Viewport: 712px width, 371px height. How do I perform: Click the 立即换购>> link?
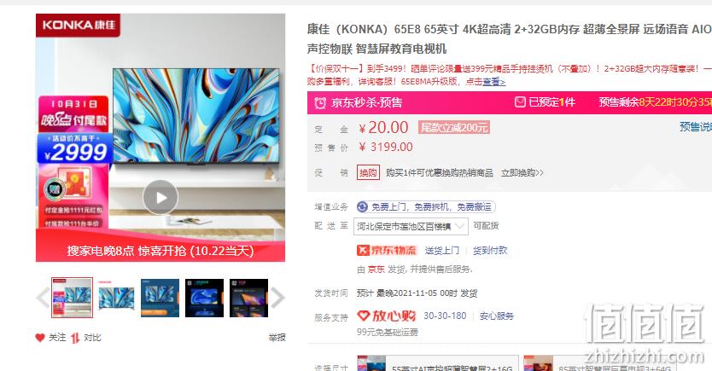(522, 173)
